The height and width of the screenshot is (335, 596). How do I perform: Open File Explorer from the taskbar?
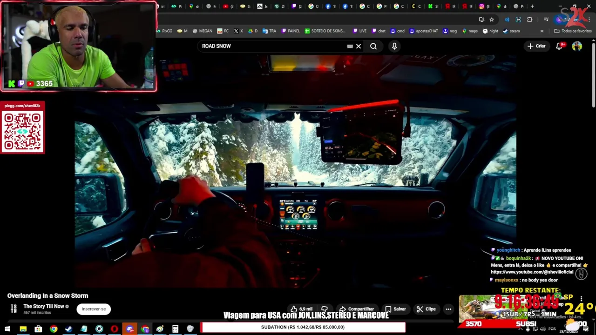pyautogui.click(x=23, y=329)
